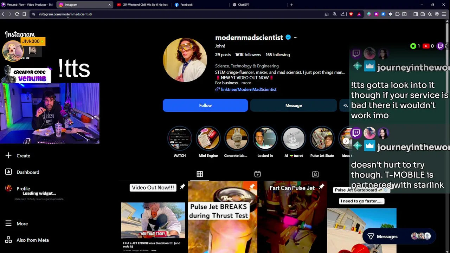
Task: Open the Pulse Jet Skate story highlight
Action: click(x=322, y=142)
